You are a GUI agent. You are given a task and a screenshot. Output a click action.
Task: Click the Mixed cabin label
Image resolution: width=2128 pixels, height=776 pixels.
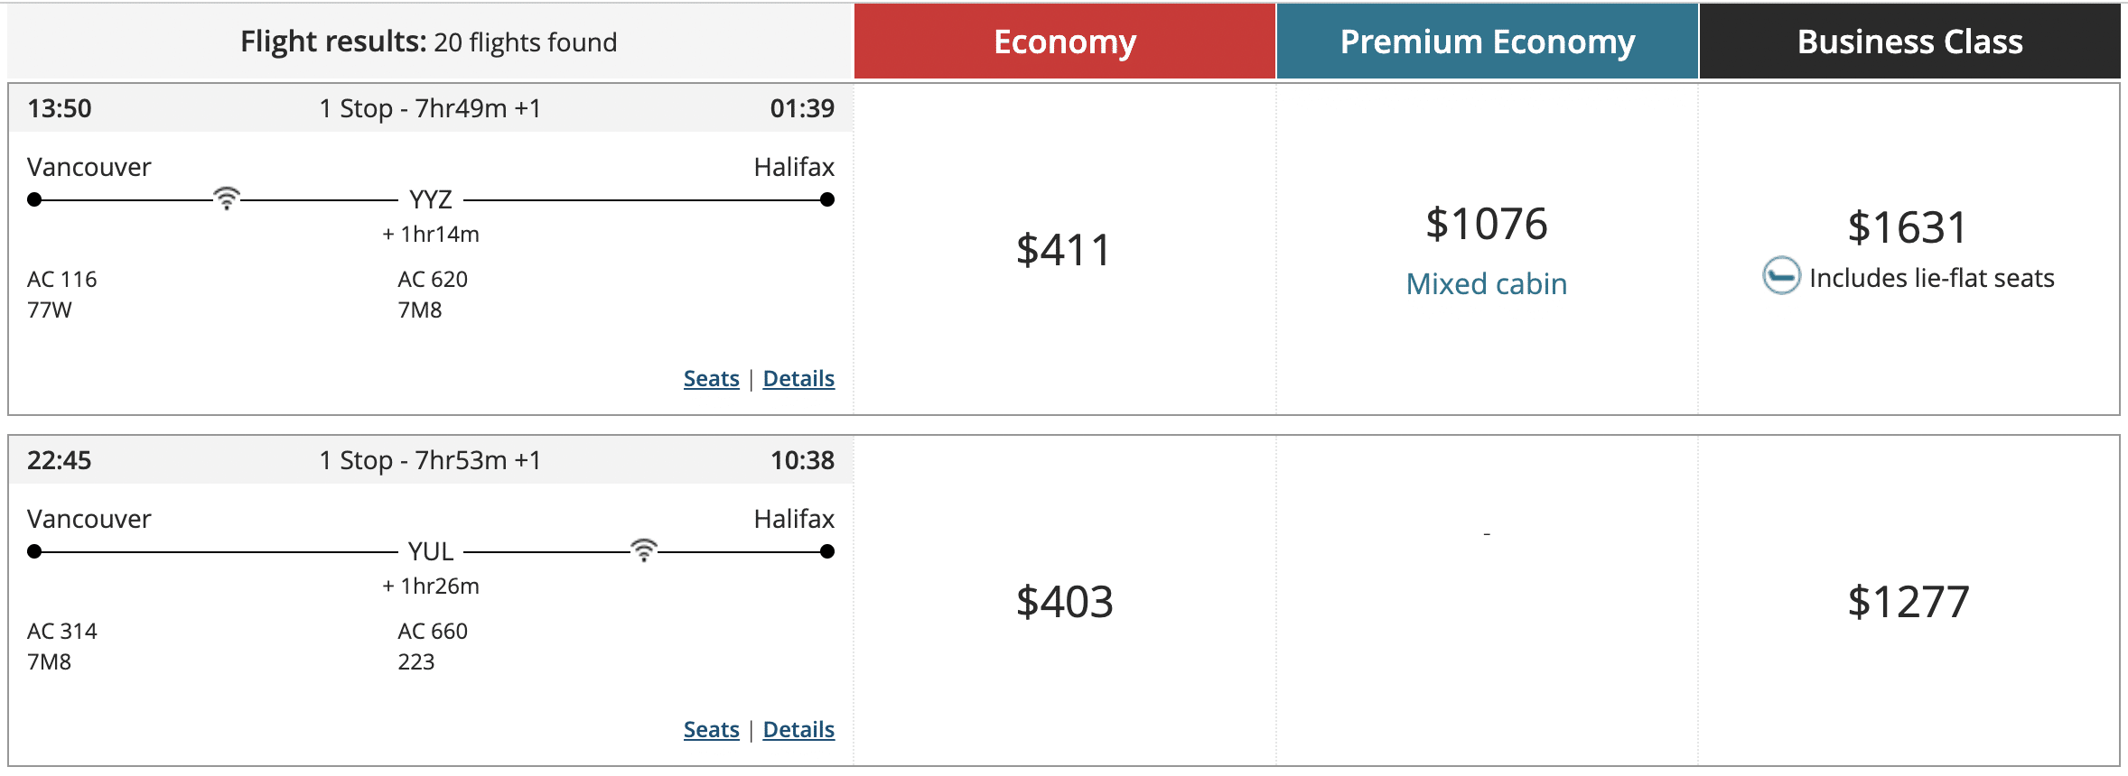[x=1487, y=284]
